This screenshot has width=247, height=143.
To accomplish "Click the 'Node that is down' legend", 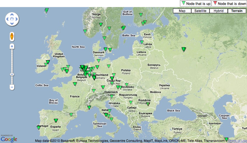I will 229,3.
